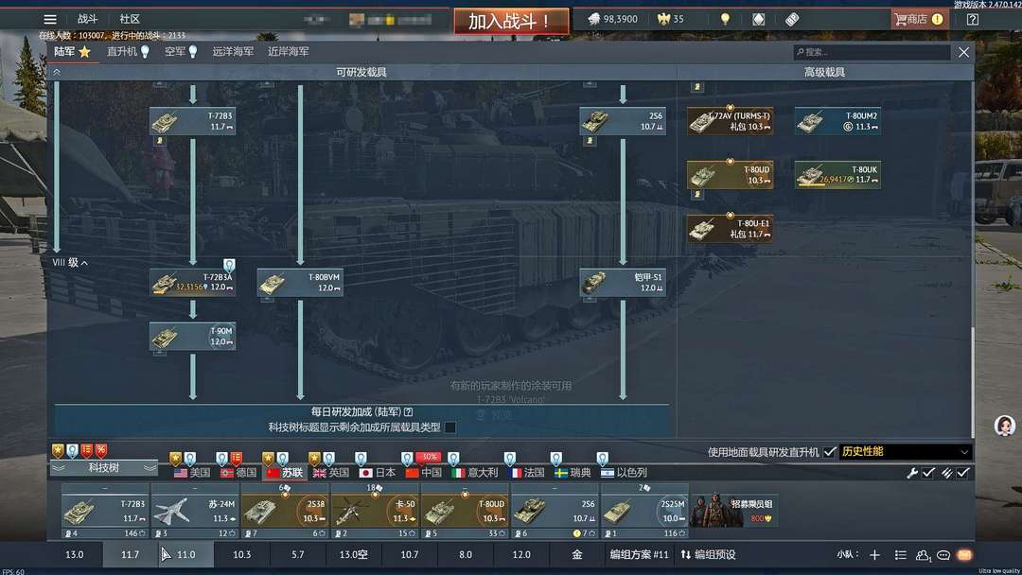This screenshot has height=575, width=1022.
Task: Open the 战斗 menu
Action: pyautogui.click(x=87, y=19)
